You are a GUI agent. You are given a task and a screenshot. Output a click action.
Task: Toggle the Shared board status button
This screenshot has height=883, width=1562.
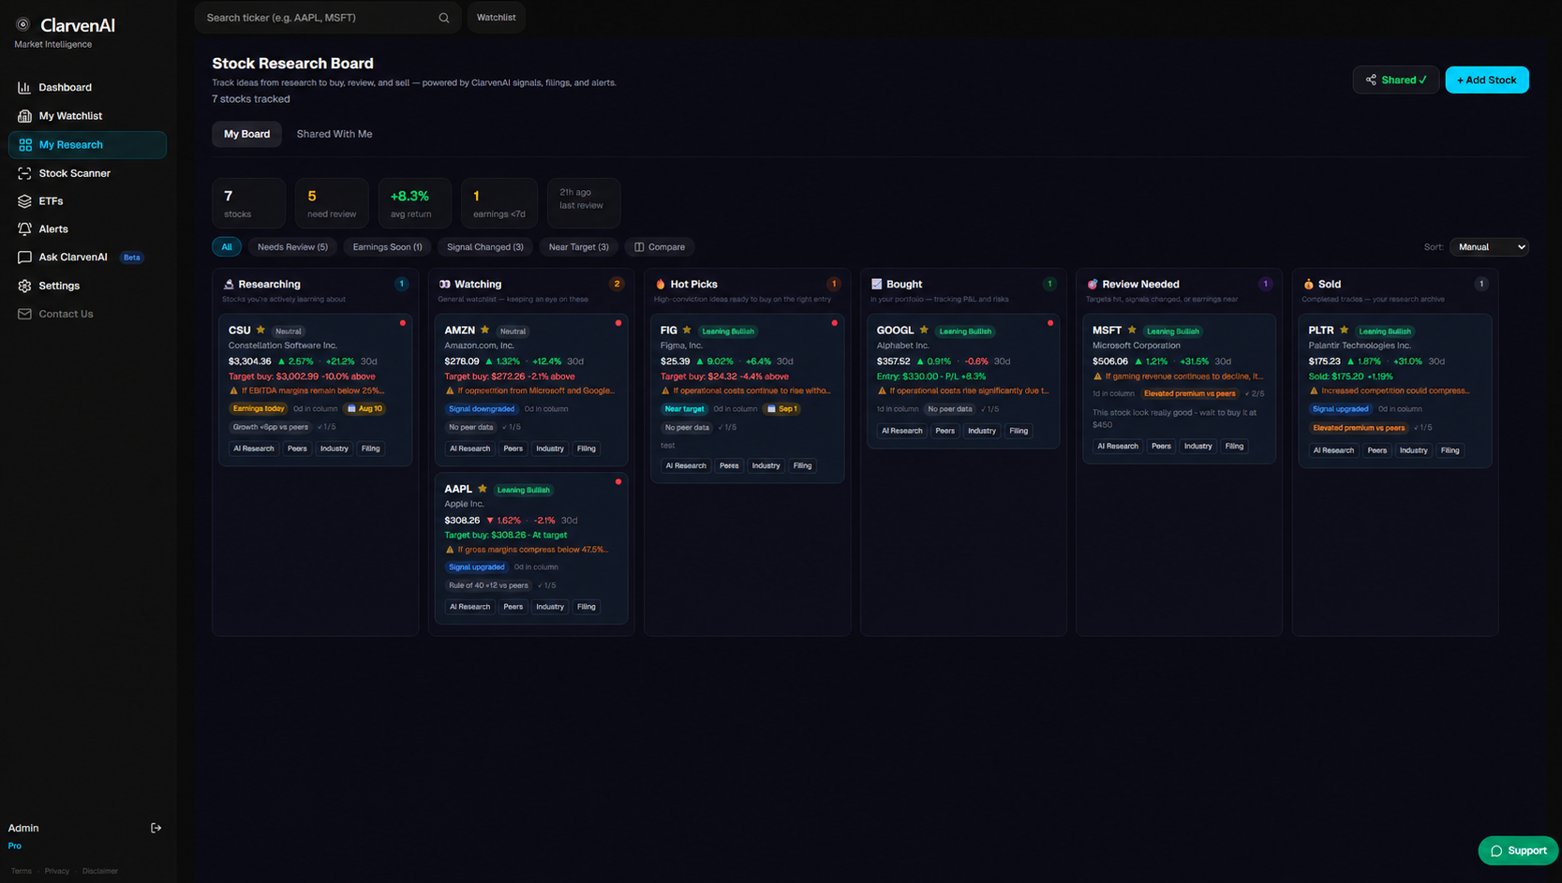[x=1396, y=80]
